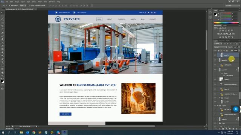Click the Levels adjustment icon
241x135 pixels.
(x=223, y=31)
